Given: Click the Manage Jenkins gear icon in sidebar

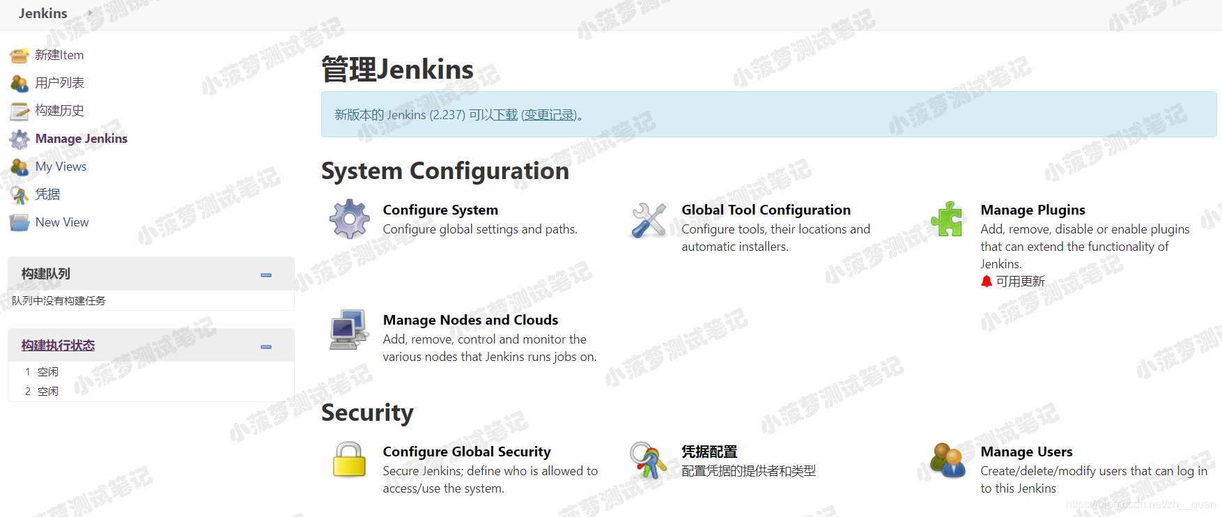Looking at the screenshot, I should (20, 139).
